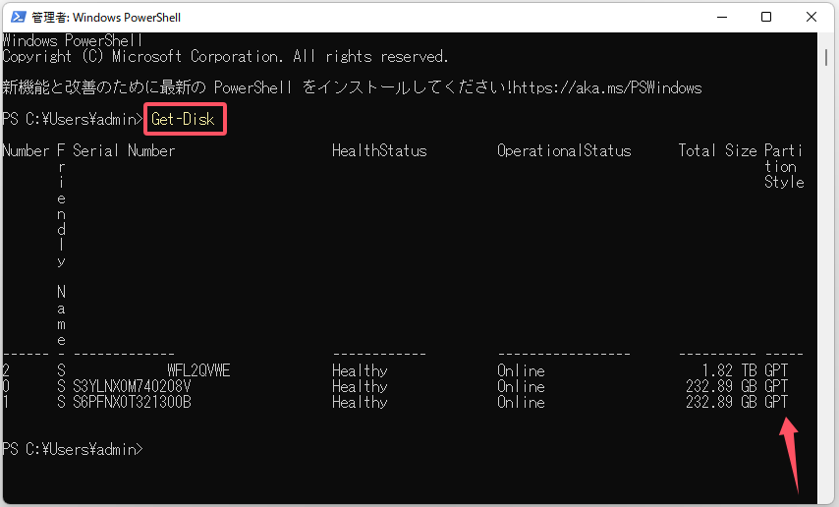The width and height of the screenshot is (839, 507).
Task: Click the Serial Number column header
Action: point(124,151)
